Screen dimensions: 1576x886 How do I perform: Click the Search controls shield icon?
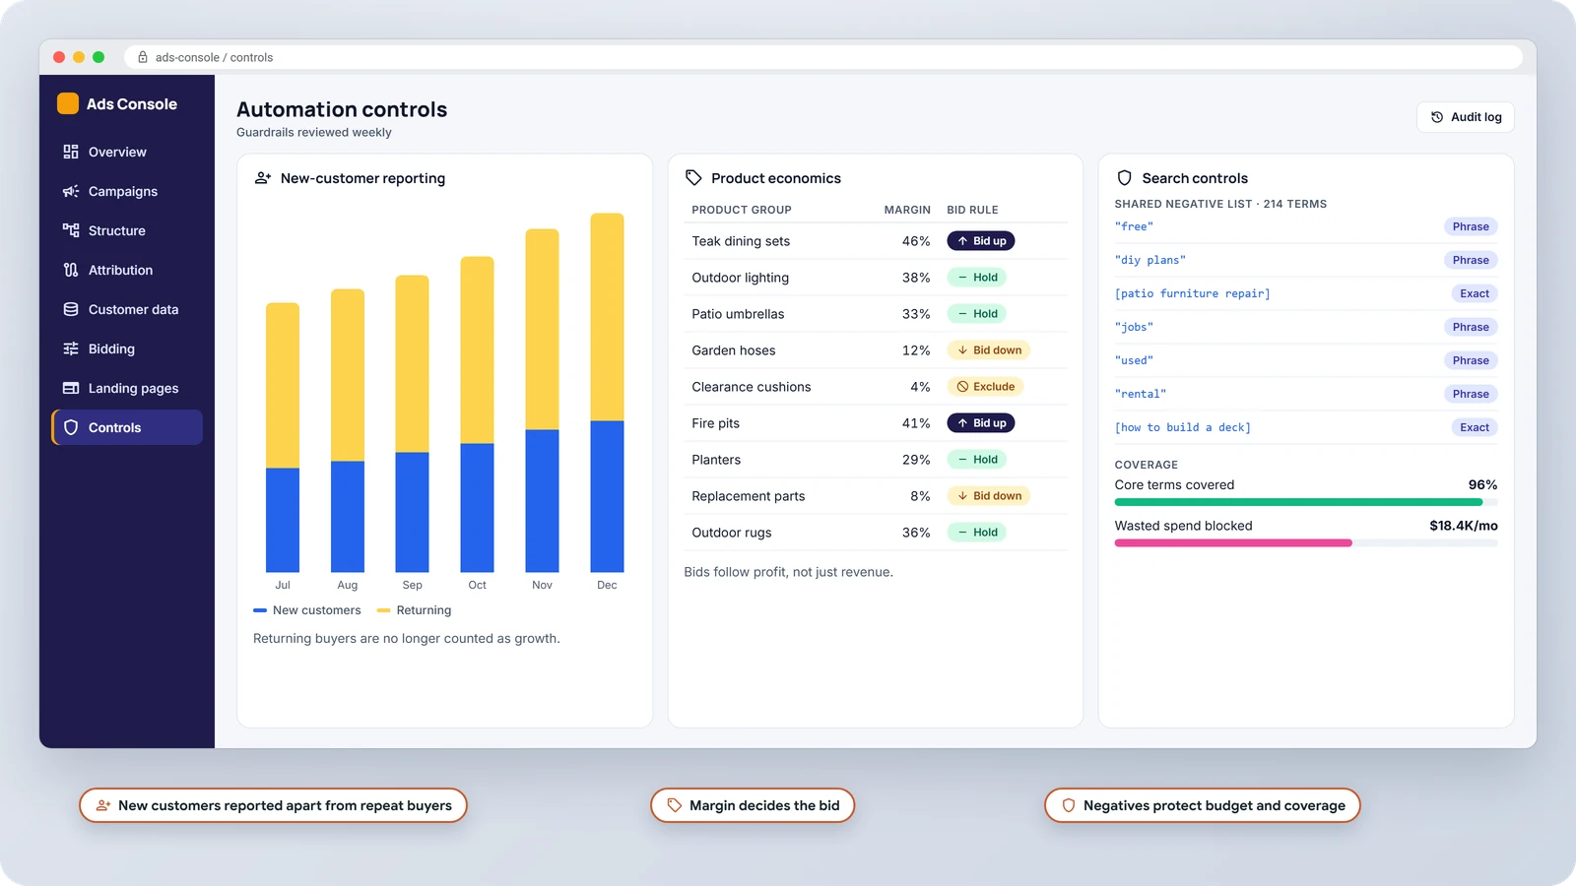tap(1124, 178)
